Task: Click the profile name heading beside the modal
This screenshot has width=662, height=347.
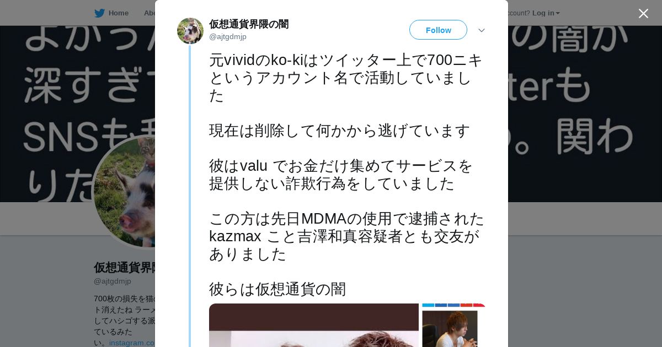Action: tap(124, 268)
